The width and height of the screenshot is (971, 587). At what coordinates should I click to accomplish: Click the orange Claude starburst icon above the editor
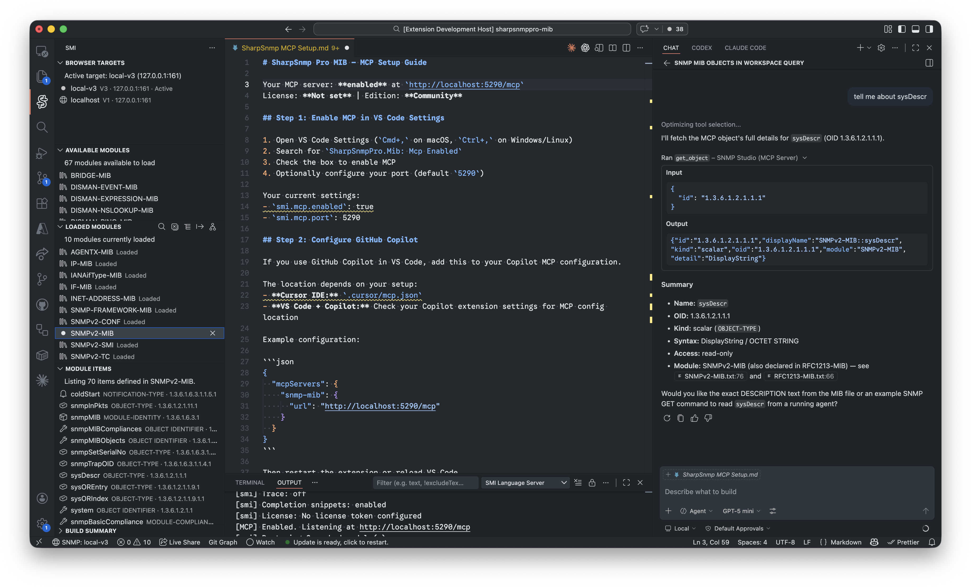click(571, 48)
